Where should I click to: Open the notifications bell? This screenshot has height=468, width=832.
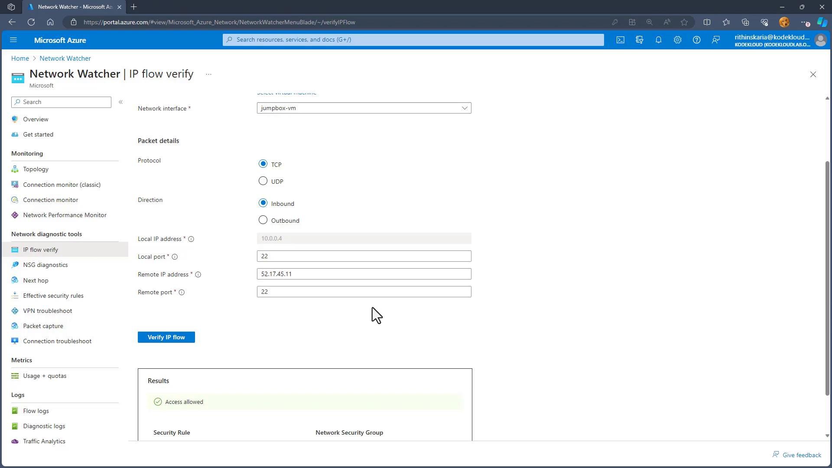(x=659, y=40)
